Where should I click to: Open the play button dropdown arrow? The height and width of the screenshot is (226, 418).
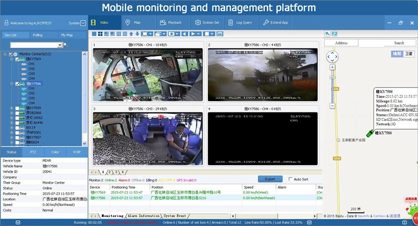point(199,34)
